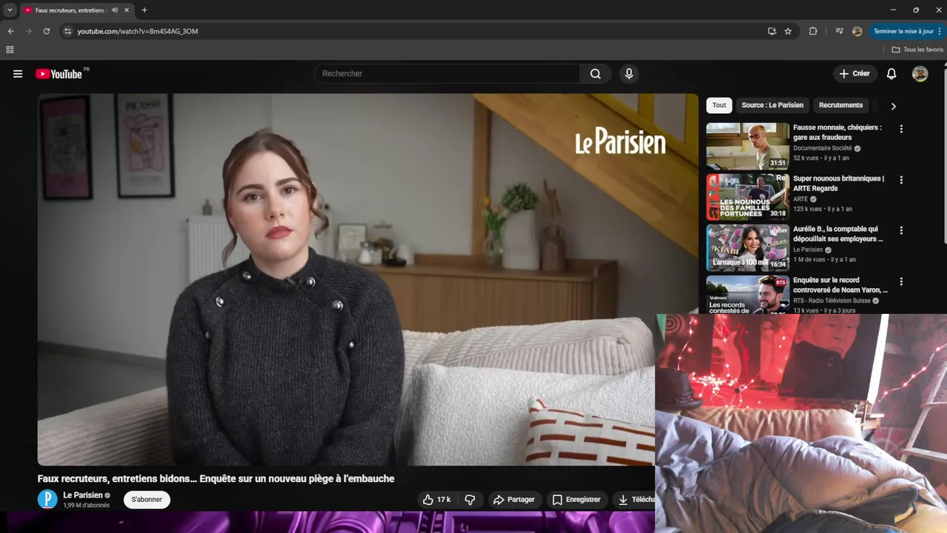947x533 pixels.
Task: Click the Télécharger download button
Action: (x=635, y=500)
